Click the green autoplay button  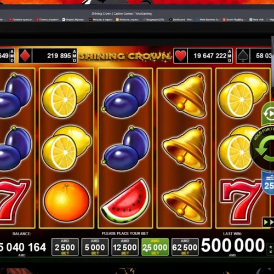coord(268,114)
